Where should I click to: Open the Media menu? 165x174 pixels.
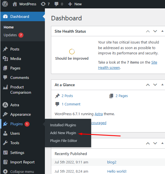coord(16,59)
